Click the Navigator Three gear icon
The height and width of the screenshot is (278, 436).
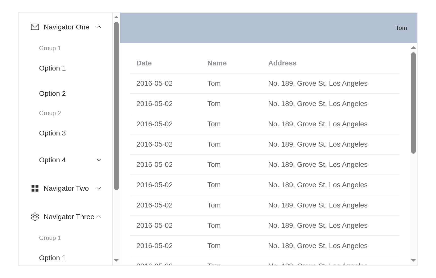[35, 217]
